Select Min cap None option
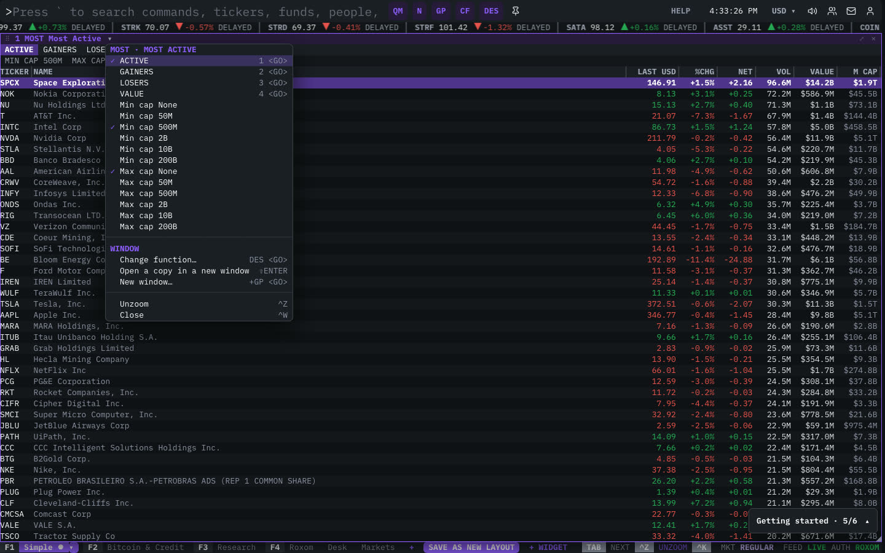The width and height of the screenshot is (885, 553). [199, 105]
